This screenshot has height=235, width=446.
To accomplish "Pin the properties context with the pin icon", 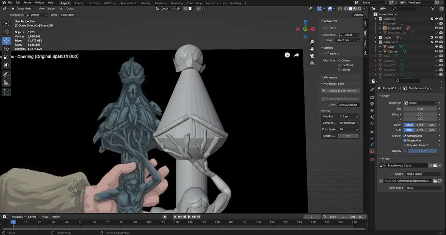I will point(441,88).
